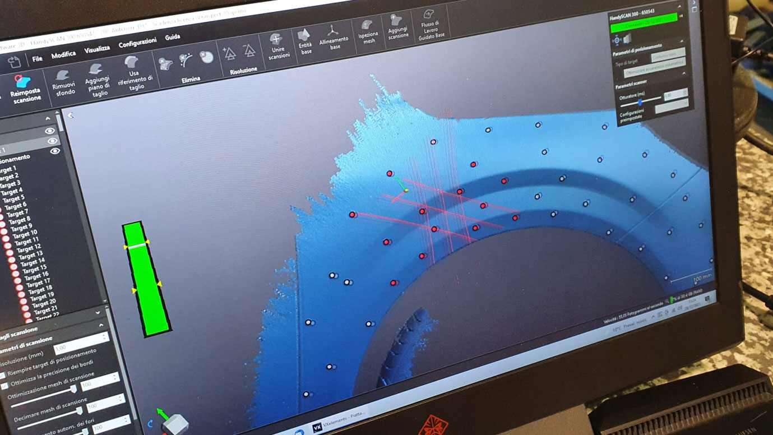Viewport: 773px width, 435px height.
Task: Toggle Riempire target di posizionamento checkbox
Action: [x=3, y=375]
